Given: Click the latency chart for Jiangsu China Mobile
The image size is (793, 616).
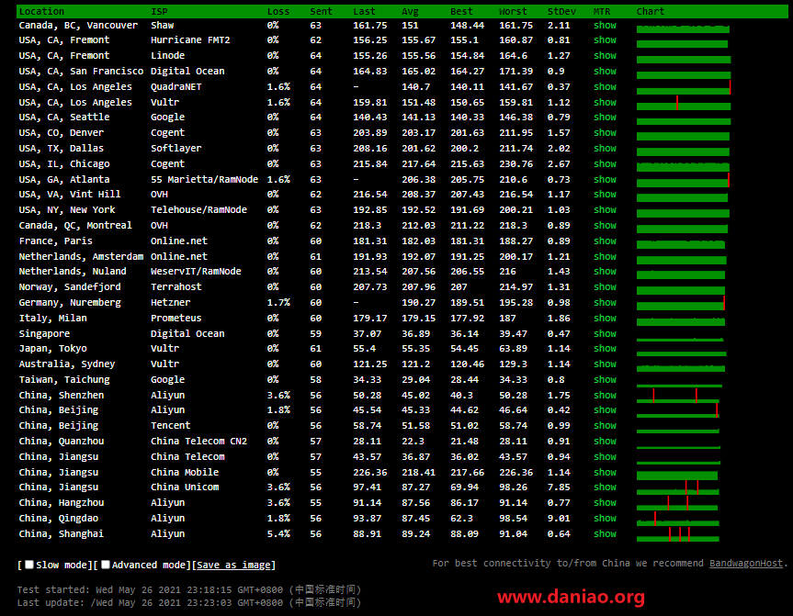Looking at the screenshot, I should tap(677, 475).
